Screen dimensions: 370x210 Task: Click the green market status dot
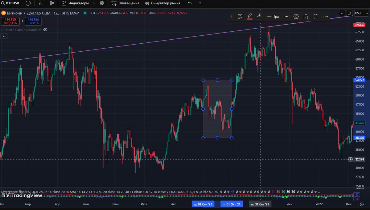tap(85, 13)
